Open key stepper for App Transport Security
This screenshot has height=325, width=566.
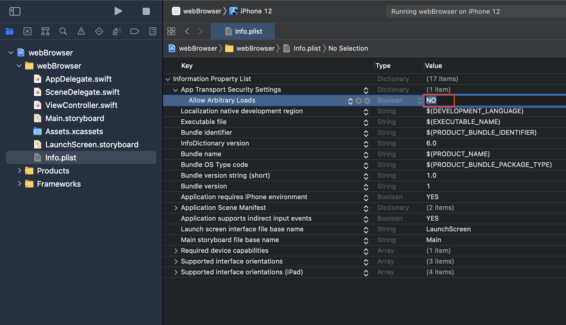[366, 90]
